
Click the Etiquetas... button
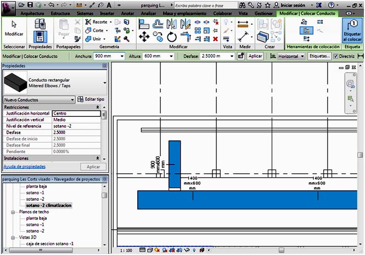(319, 56)
